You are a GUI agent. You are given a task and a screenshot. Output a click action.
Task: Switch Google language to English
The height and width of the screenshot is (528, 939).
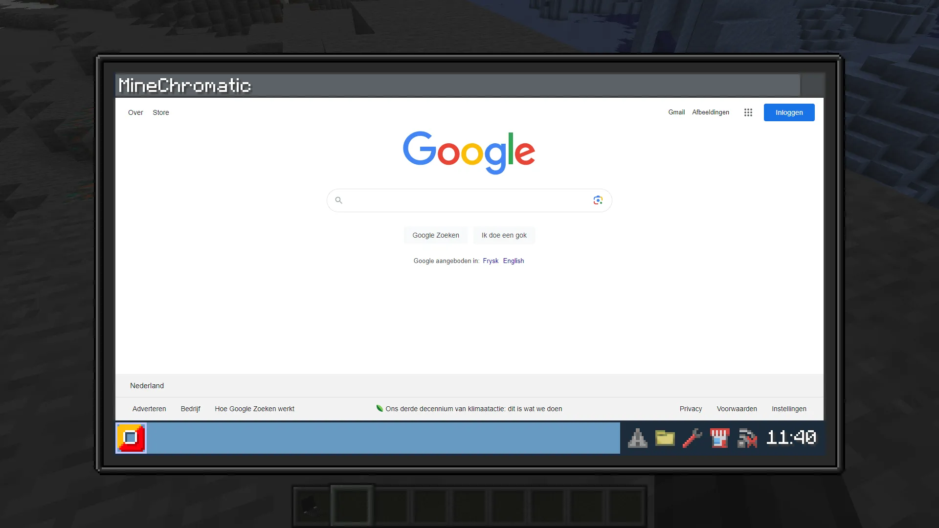[514, 261]
